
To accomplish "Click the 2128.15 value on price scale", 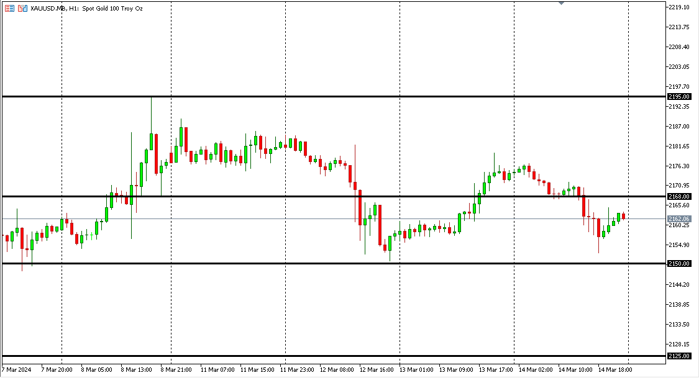I will pos(679,344).
